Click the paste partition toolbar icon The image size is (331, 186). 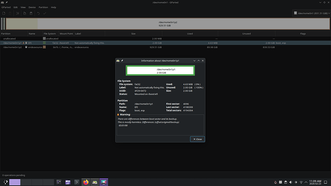point(31,13)
